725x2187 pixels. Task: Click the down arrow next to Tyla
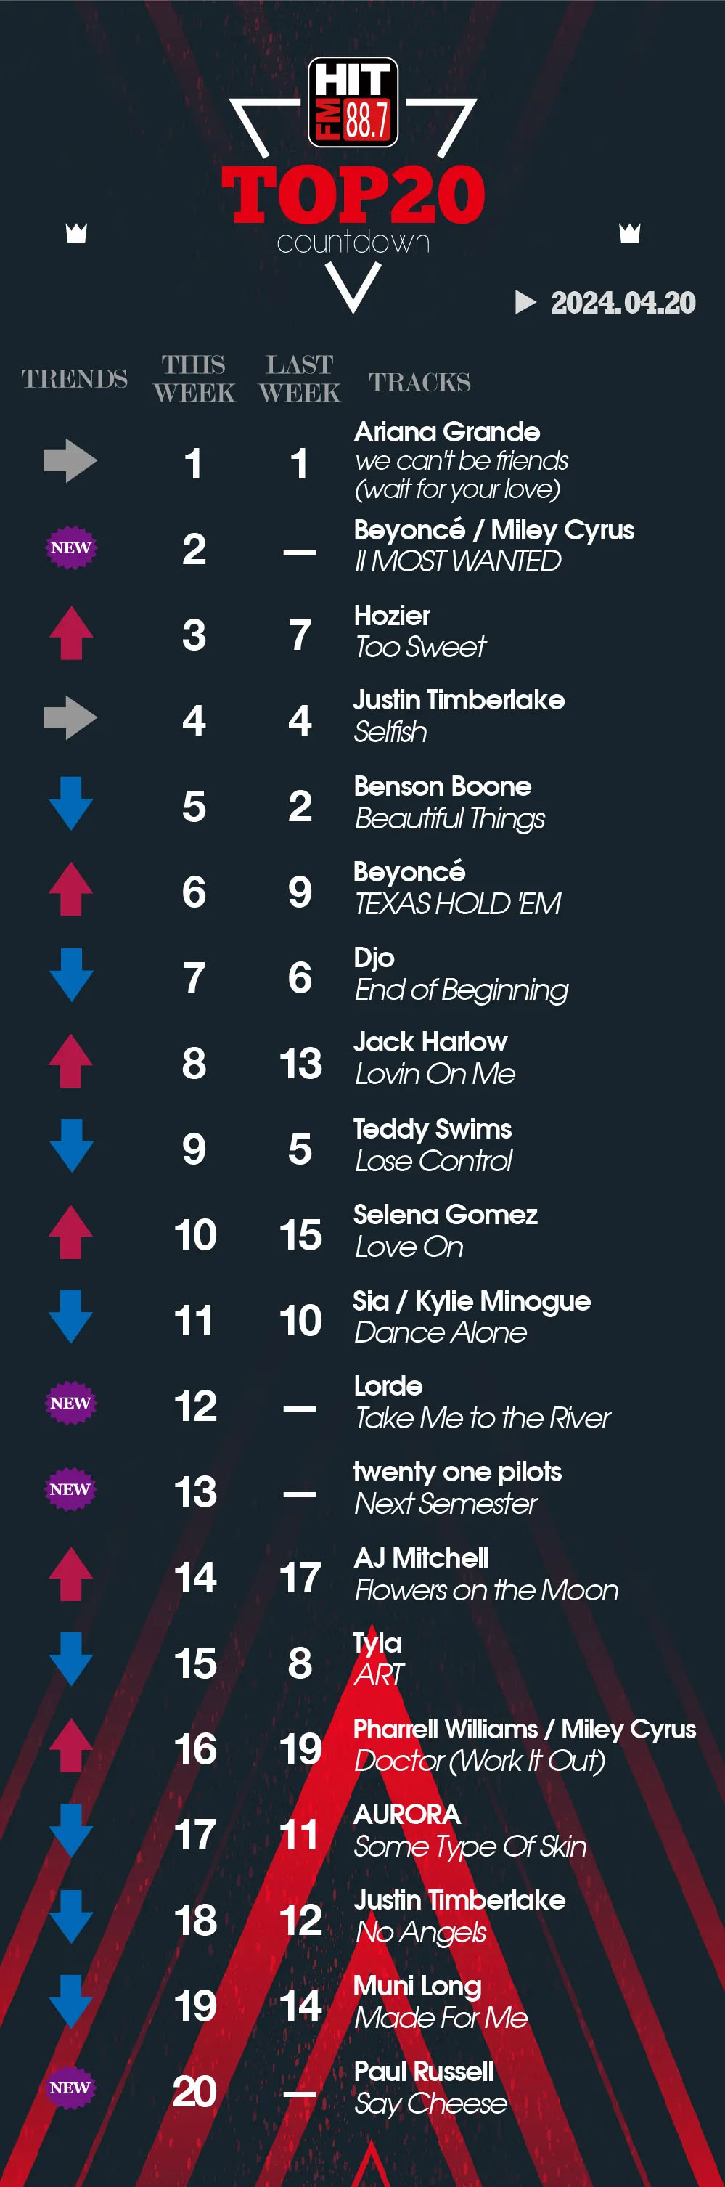[x=70, y=1659]
